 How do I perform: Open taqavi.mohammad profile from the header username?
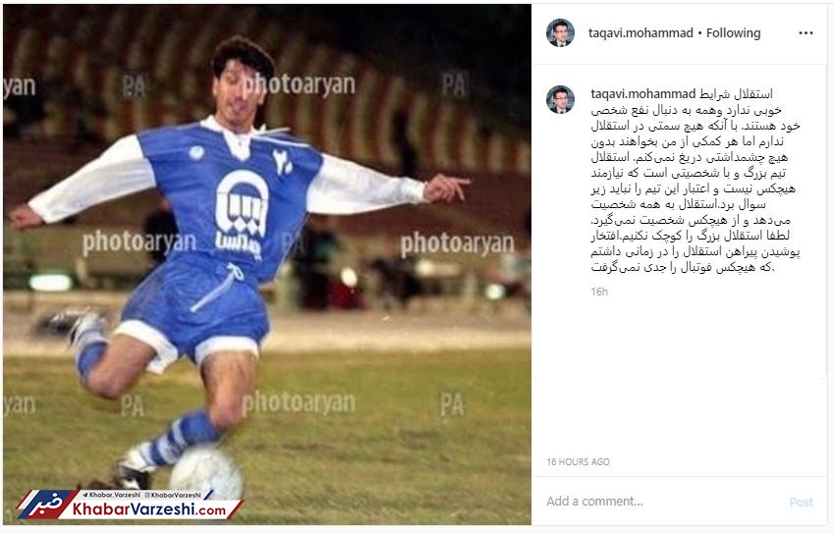(x=640, y=33)
